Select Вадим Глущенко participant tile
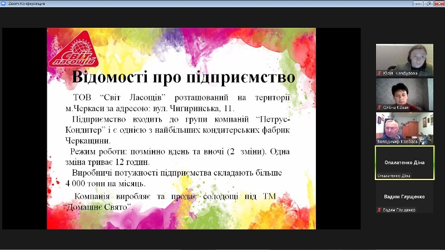445x250 pixels. [404, 197]
